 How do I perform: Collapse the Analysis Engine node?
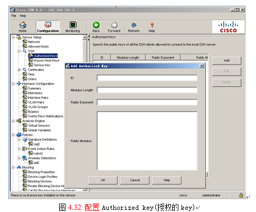(x=13, y=121)
